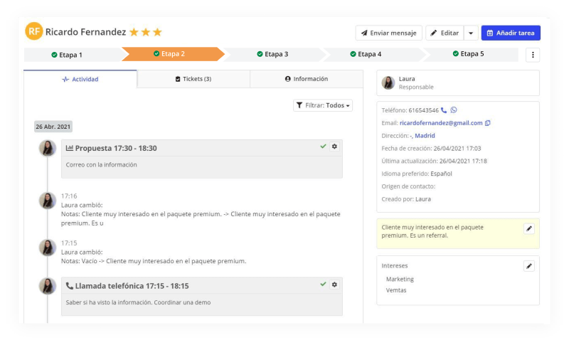569x345 pixels.
Task: Click Añadir tarea button
Action: tap(511, 33)
